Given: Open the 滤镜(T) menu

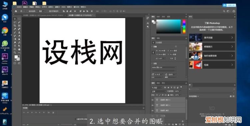Looking at the screenshot, I should coord(57,7).
